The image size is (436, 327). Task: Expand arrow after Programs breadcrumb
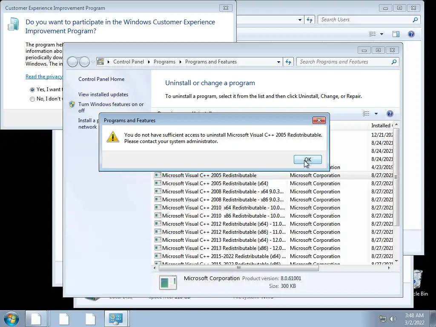[180, 62]
